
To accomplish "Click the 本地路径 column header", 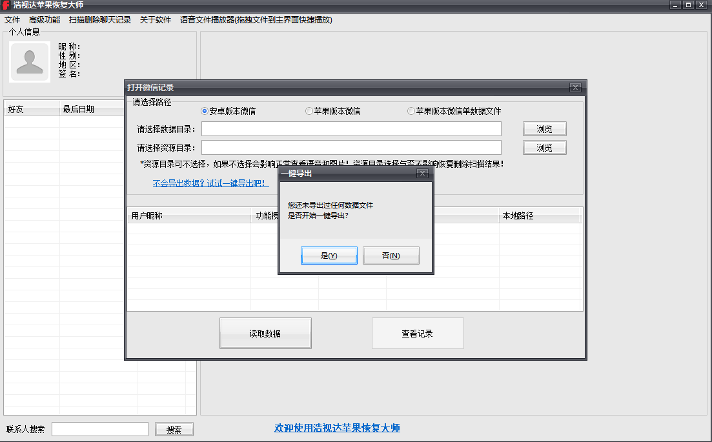I will (540, 216).
